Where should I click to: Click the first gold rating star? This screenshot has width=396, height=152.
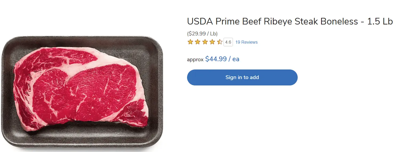tap(190, 42)
